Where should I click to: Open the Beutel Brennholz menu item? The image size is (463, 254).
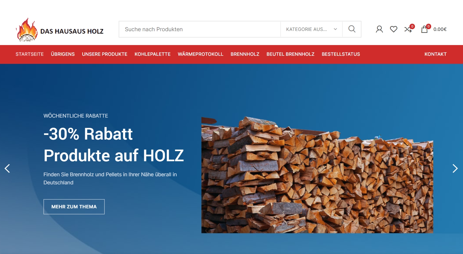[x=291, y=54]
